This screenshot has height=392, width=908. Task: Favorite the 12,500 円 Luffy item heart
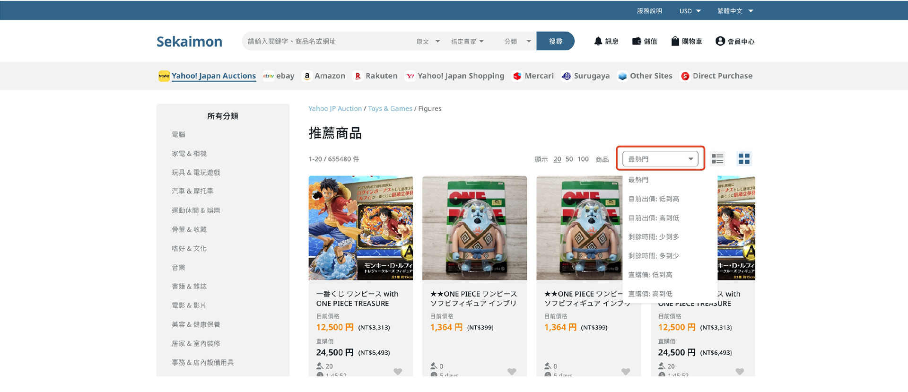(398, 372)
